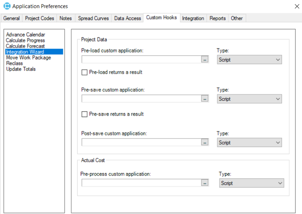302x214 pixels.
Task: Select the Data Access tab
Action: click(x=127, y=18)
